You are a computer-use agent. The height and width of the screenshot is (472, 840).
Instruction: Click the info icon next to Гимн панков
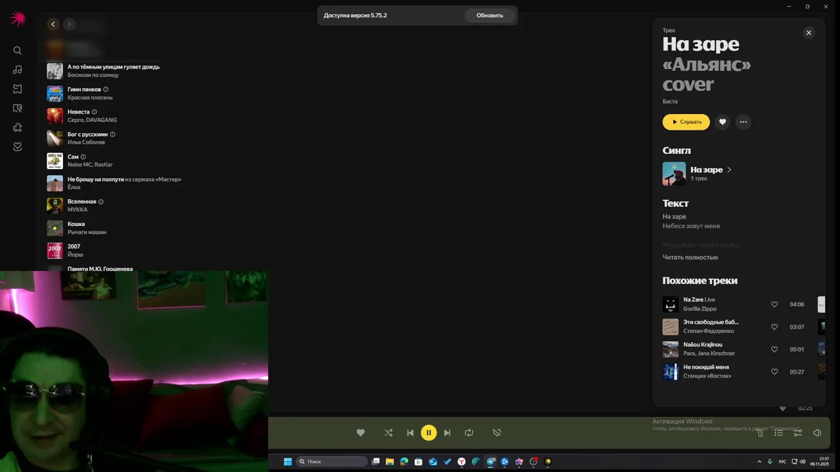click(106, 89)
